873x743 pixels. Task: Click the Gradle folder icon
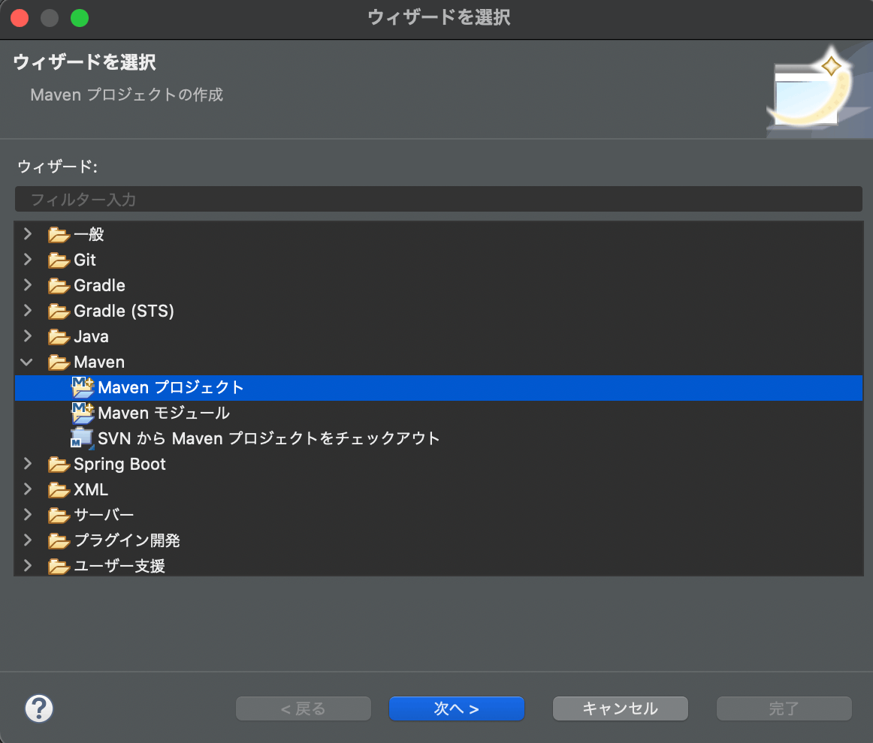[x=59, y=286]
